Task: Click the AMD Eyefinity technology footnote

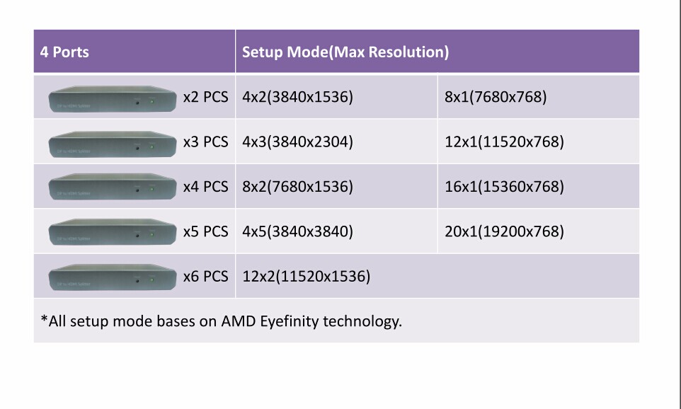Action: pyautogui.click(x=222, y=321)
